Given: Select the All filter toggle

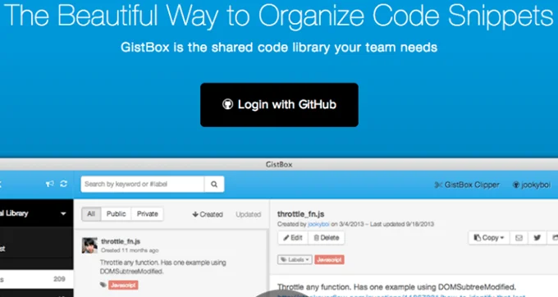Looking at the screenshot, I should point(91,214).
